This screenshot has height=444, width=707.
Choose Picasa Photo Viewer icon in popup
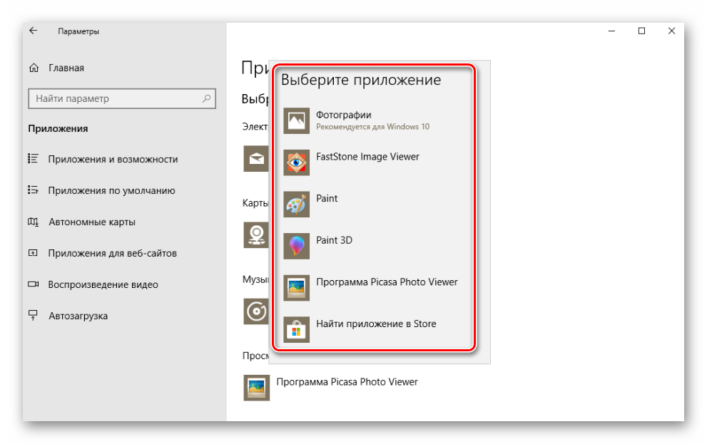(x=296, y=288)
